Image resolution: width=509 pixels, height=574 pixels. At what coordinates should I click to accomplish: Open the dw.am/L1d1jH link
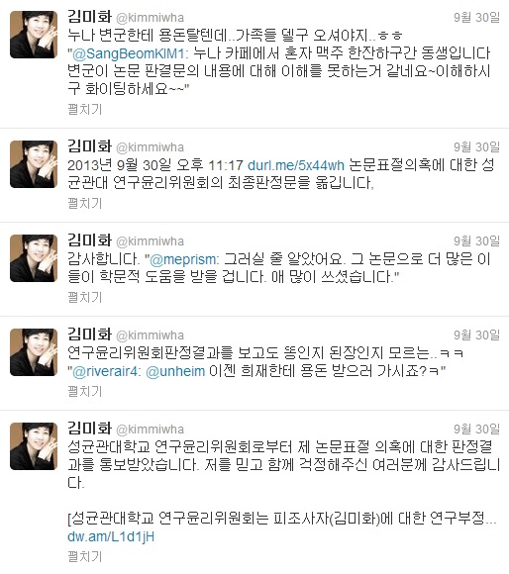point(111,536)
